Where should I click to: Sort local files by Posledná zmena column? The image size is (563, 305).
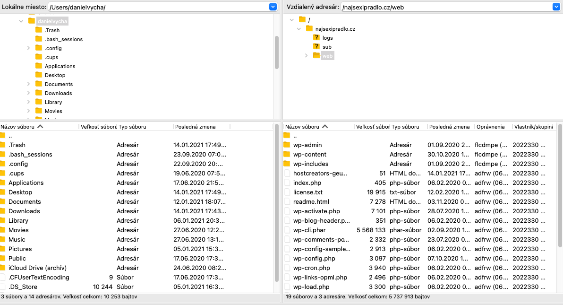pyautogui.click(x=201, y=127)
